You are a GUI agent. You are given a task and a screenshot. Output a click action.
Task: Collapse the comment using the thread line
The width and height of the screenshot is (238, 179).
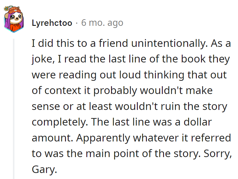13,108
